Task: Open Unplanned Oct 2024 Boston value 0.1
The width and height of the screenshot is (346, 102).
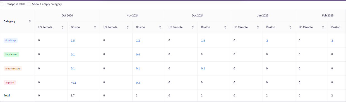Action: tap(73, 55)
